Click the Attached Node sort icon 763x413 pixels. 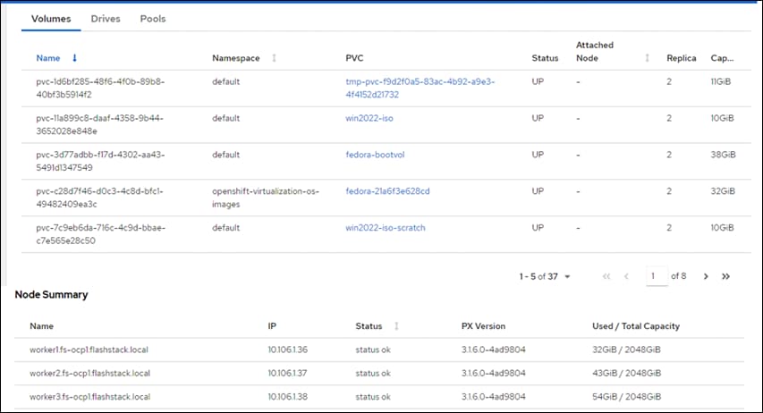[648, 58]
